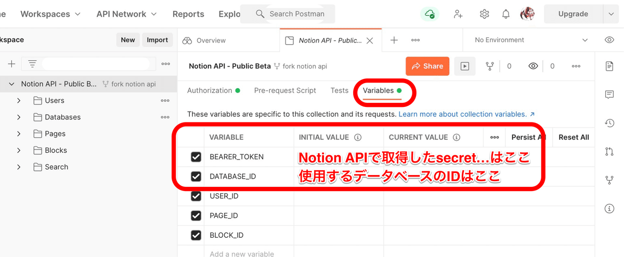624x257 pixels.
Task: Click the info icon beside CURRENT VALUE
Action: point(457,138)
